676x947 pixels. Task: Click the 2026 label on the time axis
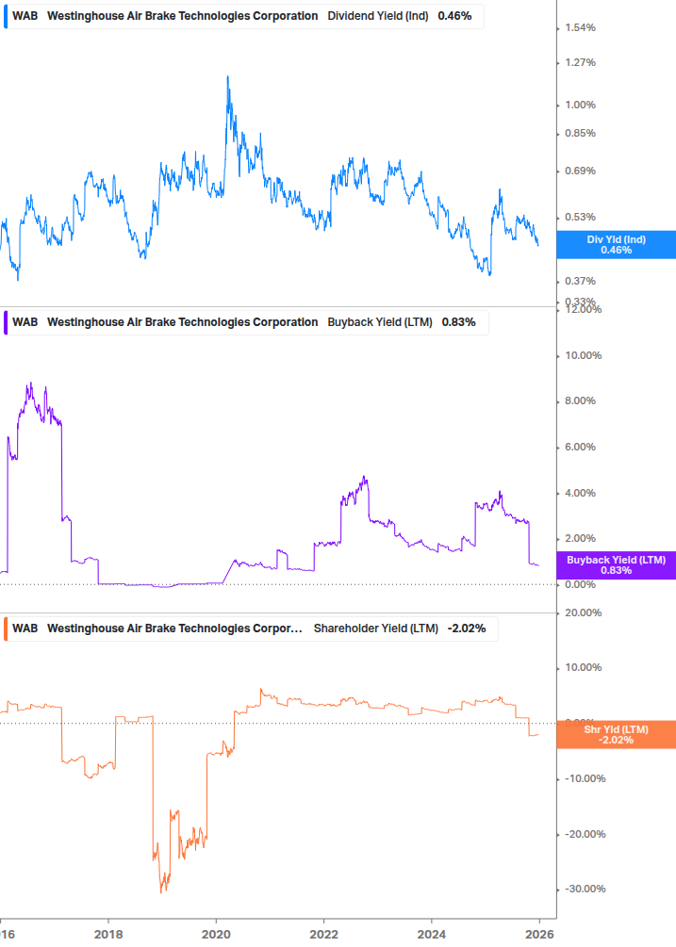click(539, 935)
